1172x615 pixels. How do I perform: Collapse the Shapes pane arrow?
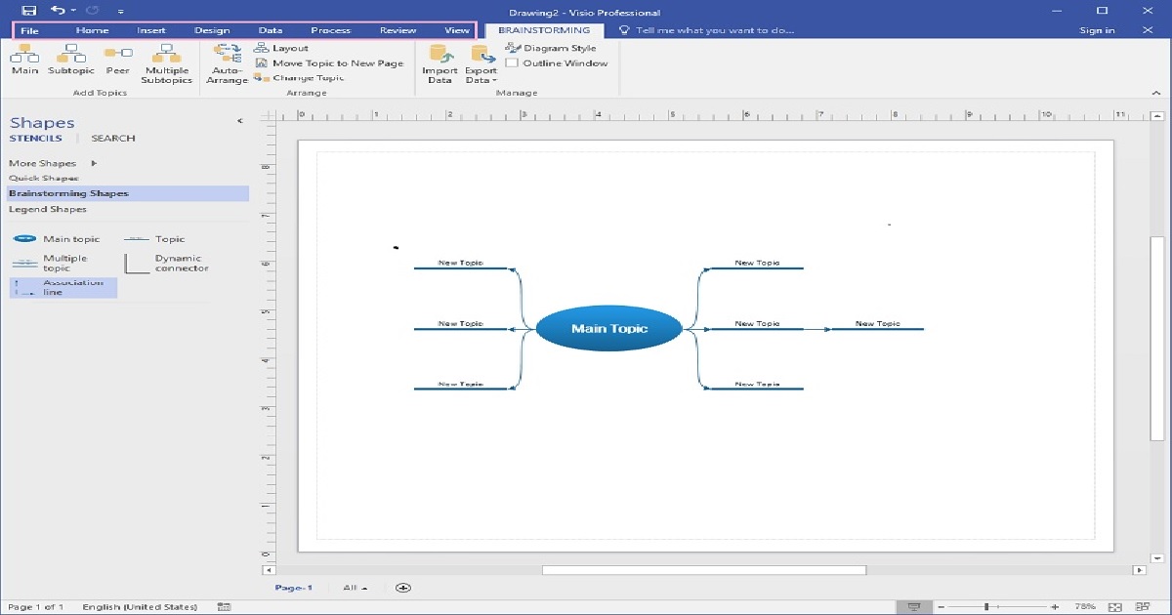tap(240, 121)
